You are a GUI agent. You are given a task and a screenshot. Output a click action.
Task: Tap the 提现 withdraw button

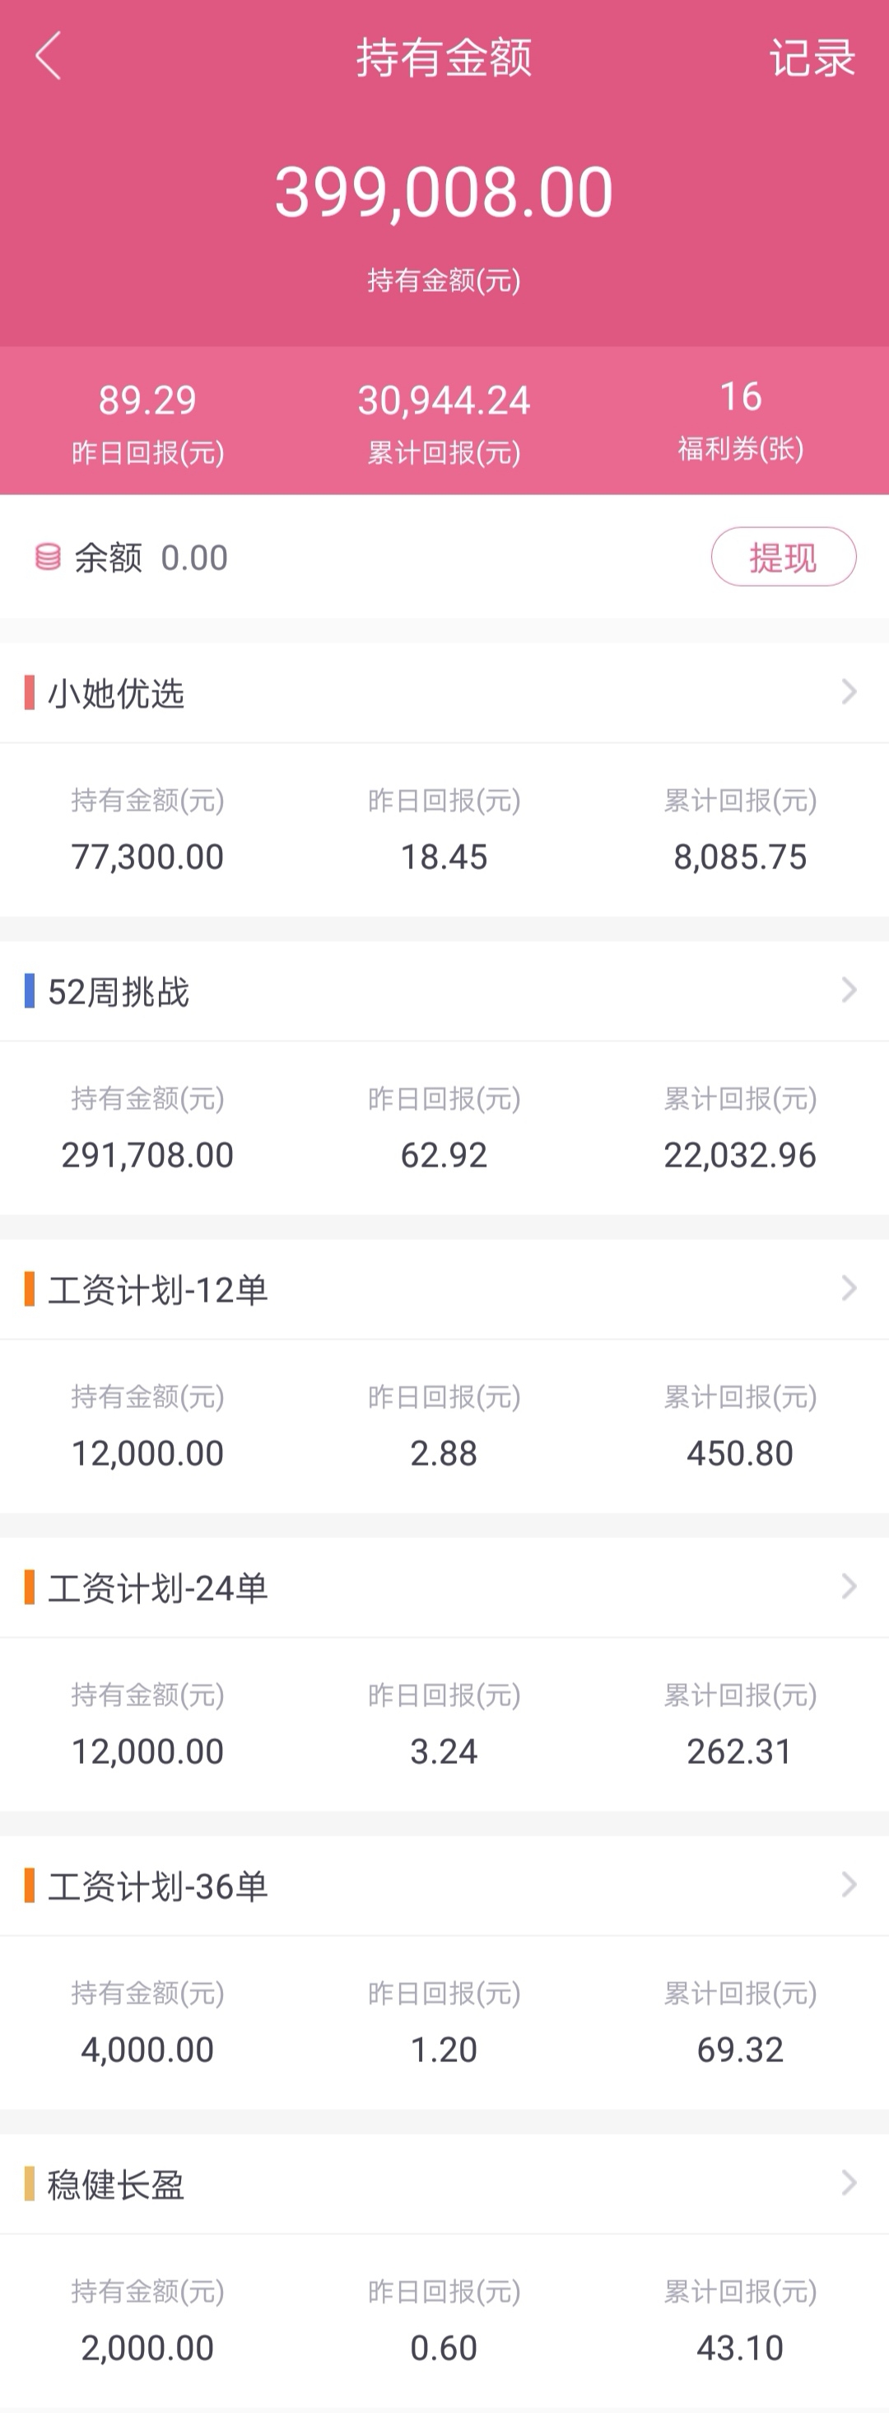coord(784,558)
